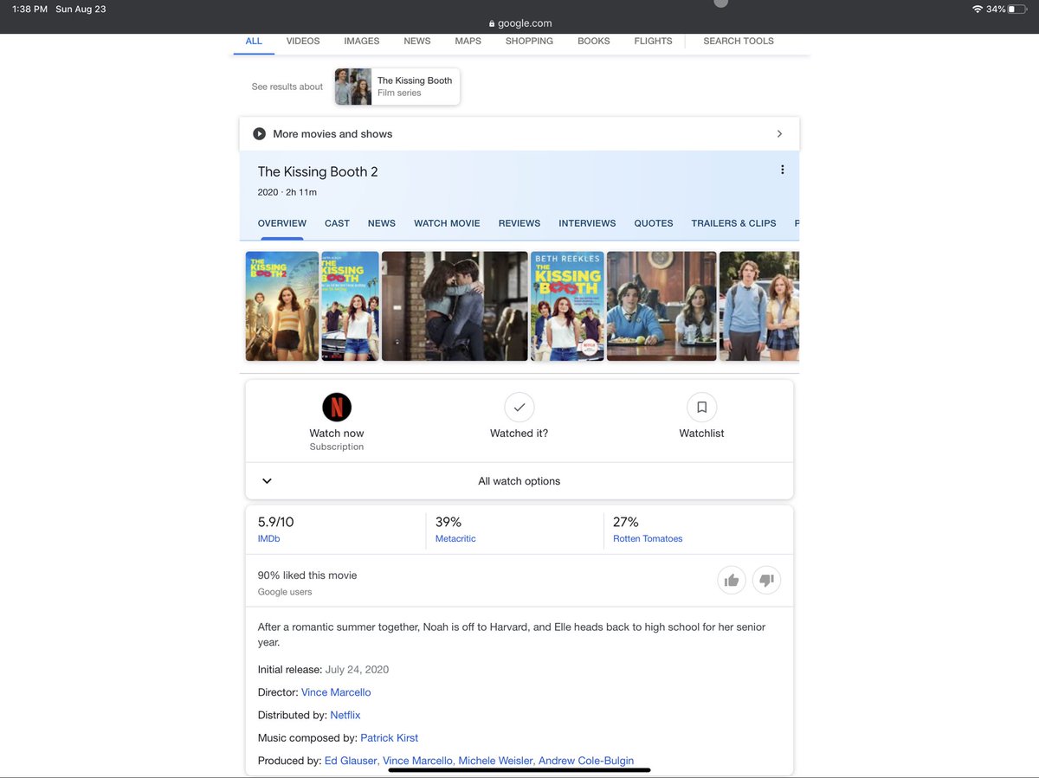Viewport: 1039px width, 778px height.
Task: Open the IMDb rating link
Action: point(268,538)
